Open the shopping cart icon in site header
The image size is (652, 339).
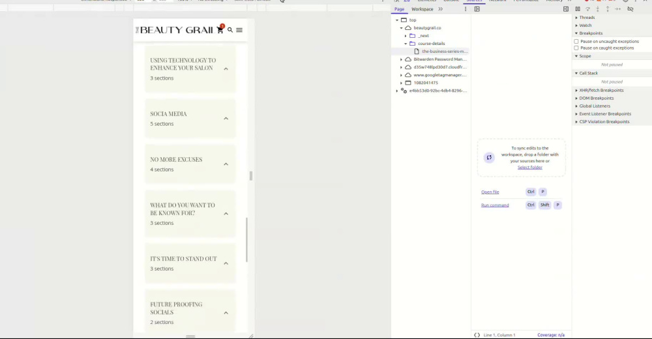tap(220, 29)
